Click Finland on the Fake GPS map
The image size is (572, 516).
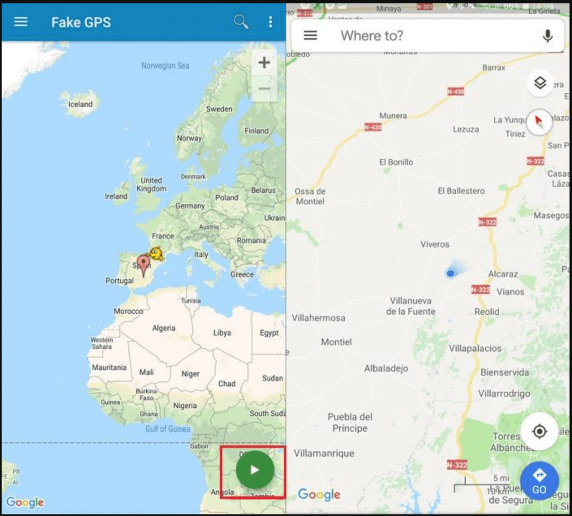(x=256, y=131)
